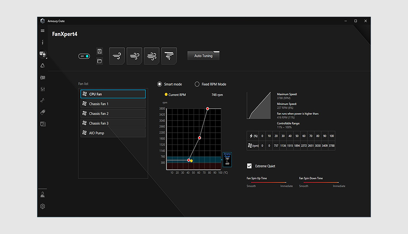Select the Full Speed tornado preset icon
This screenshot has width=408, height=234.
[169, 56]
